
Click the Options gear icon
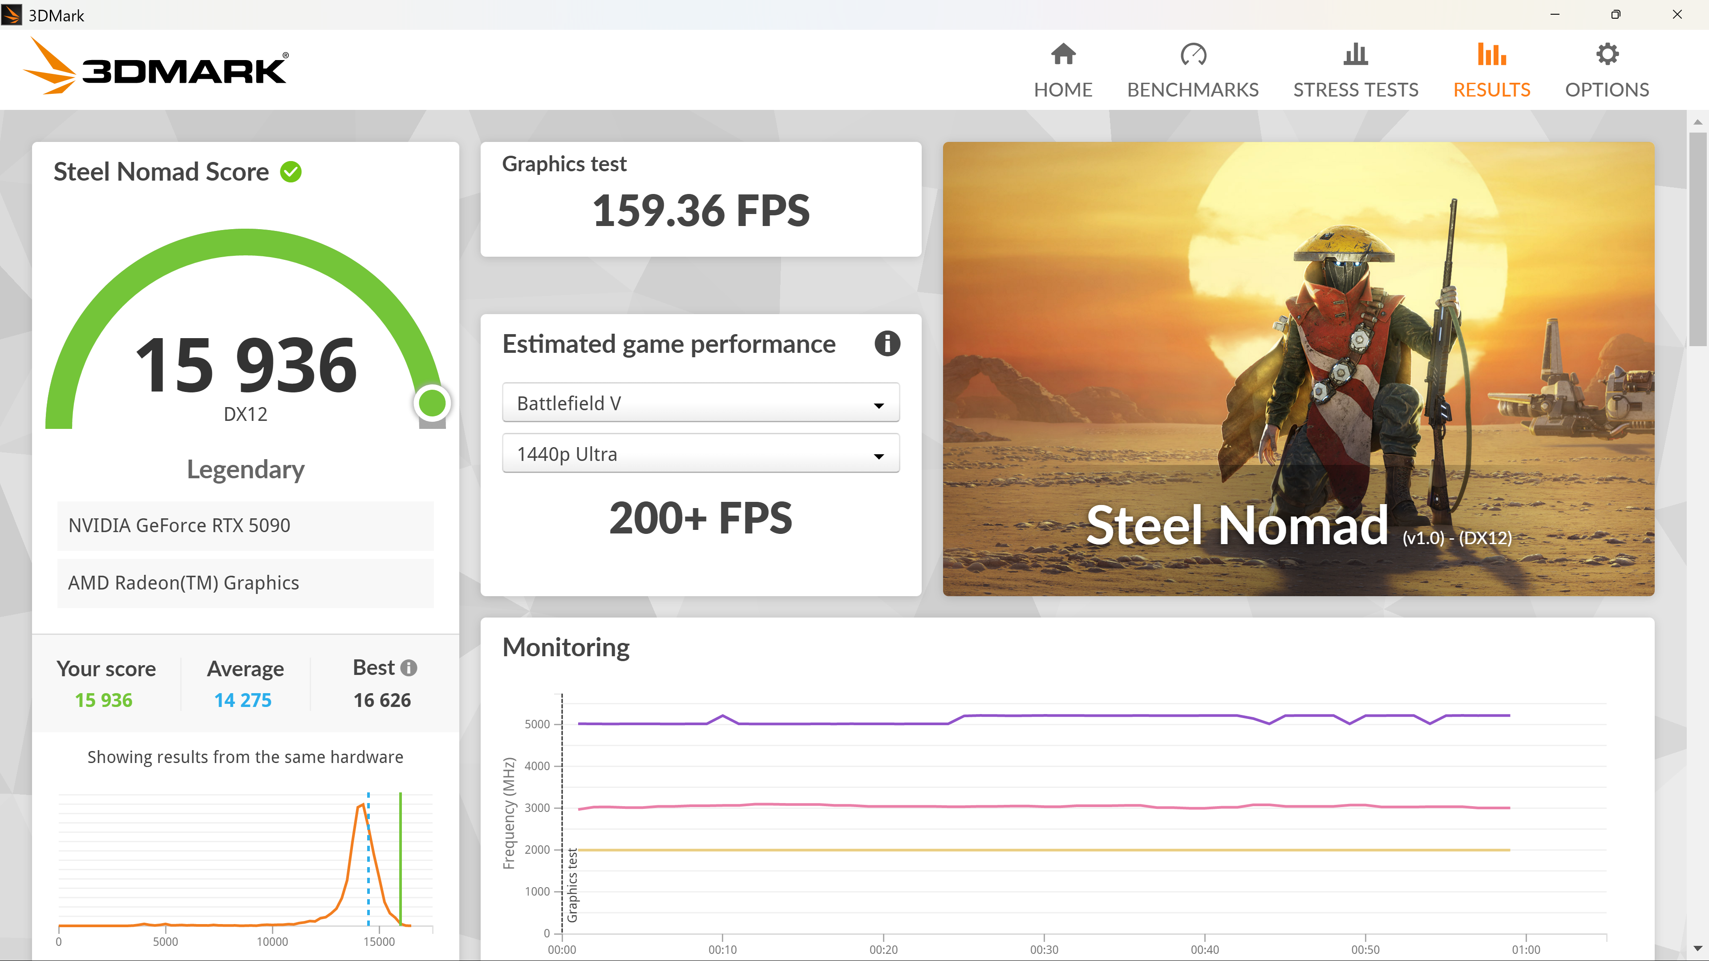tap(1607, 54)
